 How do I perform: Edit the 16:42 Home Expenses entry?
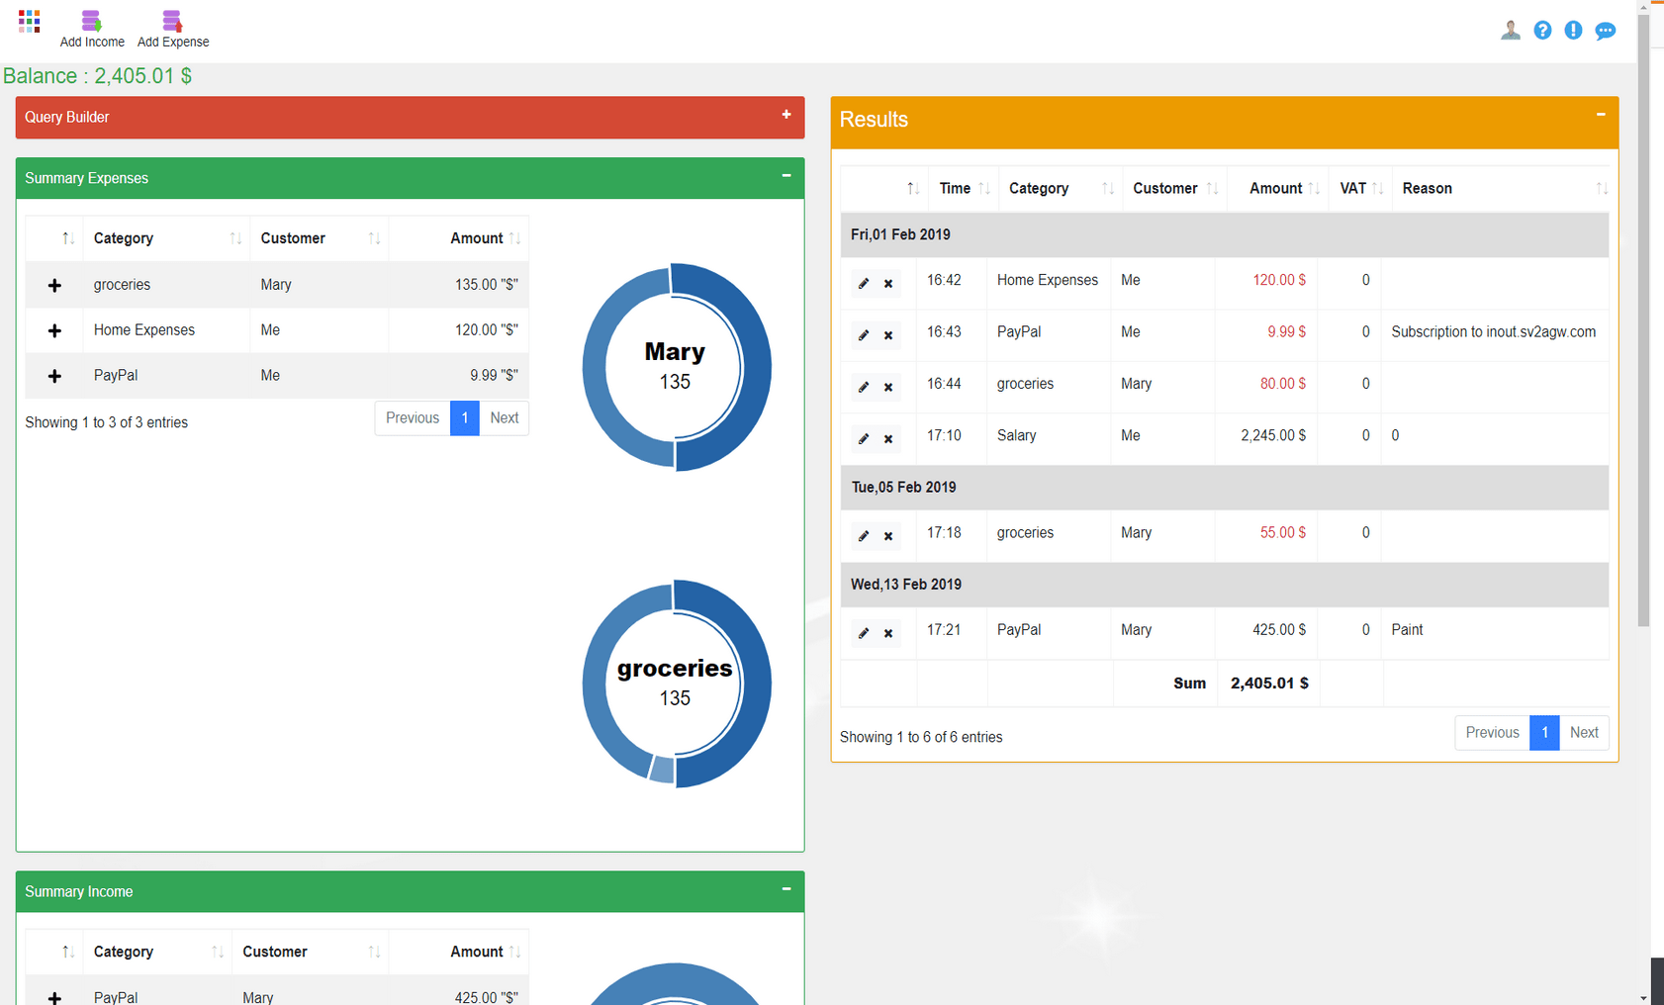coord(864,284)
